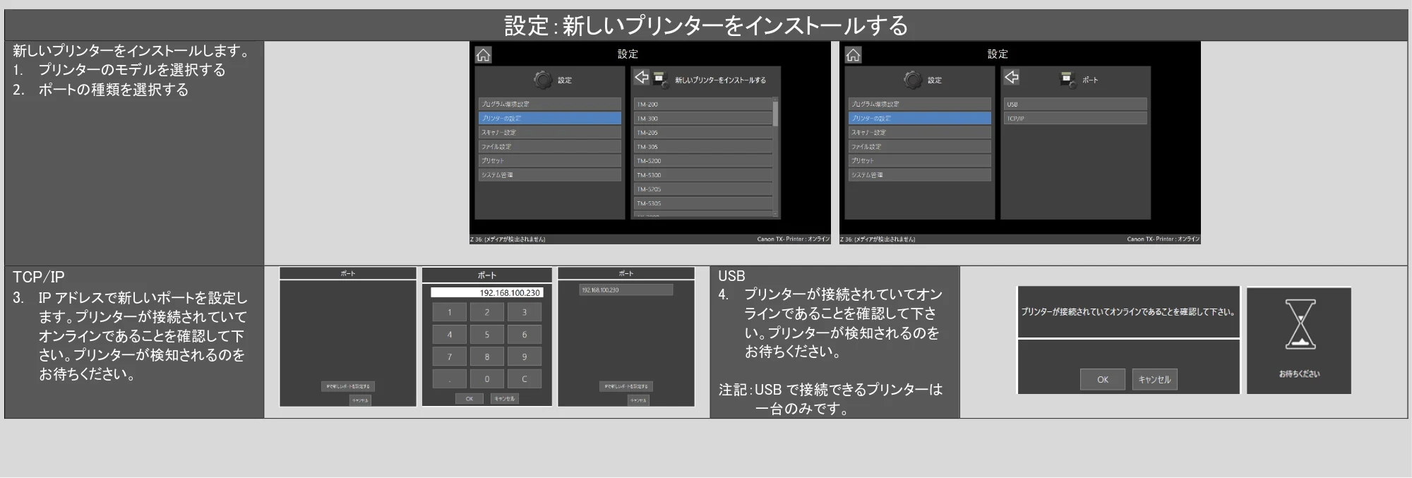Viewport: 1412px width, 478px height.
Task: Select TM-5305 printer model
Action: point(703,203)
